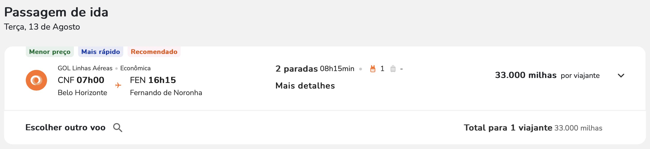Viewport: 650px width, 149px height.
Task: Click Fernando de Noronha destination text
Action: (x=166, y=93)
